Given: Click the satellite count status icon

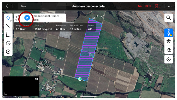Looking at the screenshot, I should click(x=140, y=6).
